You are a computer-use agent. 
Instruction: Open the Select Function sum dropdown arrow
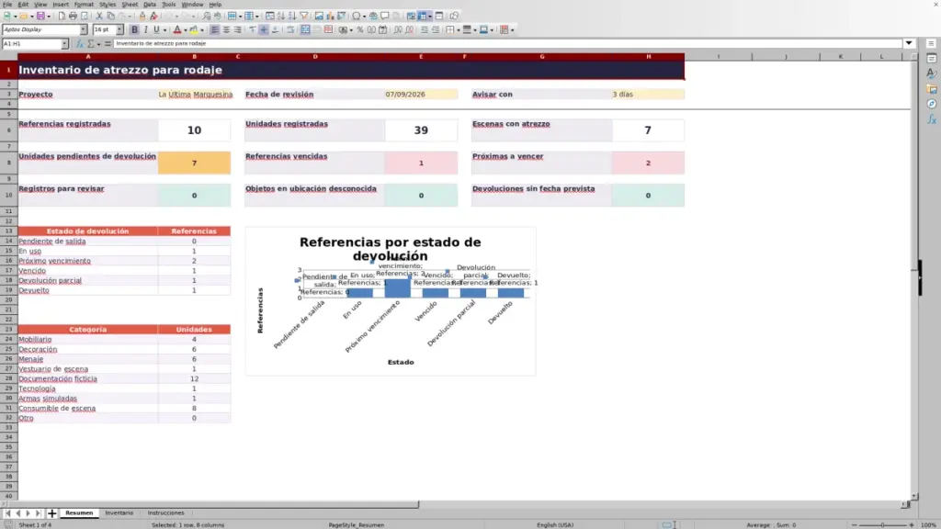click(x=98, y=44)
